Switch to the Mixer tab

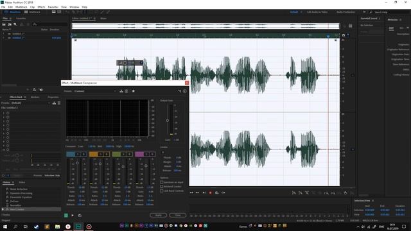103,19
